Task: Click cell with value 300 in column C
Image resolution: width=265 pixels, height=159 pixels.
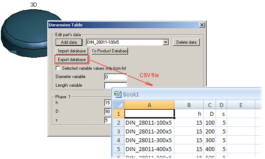Action: coord(210,140)
